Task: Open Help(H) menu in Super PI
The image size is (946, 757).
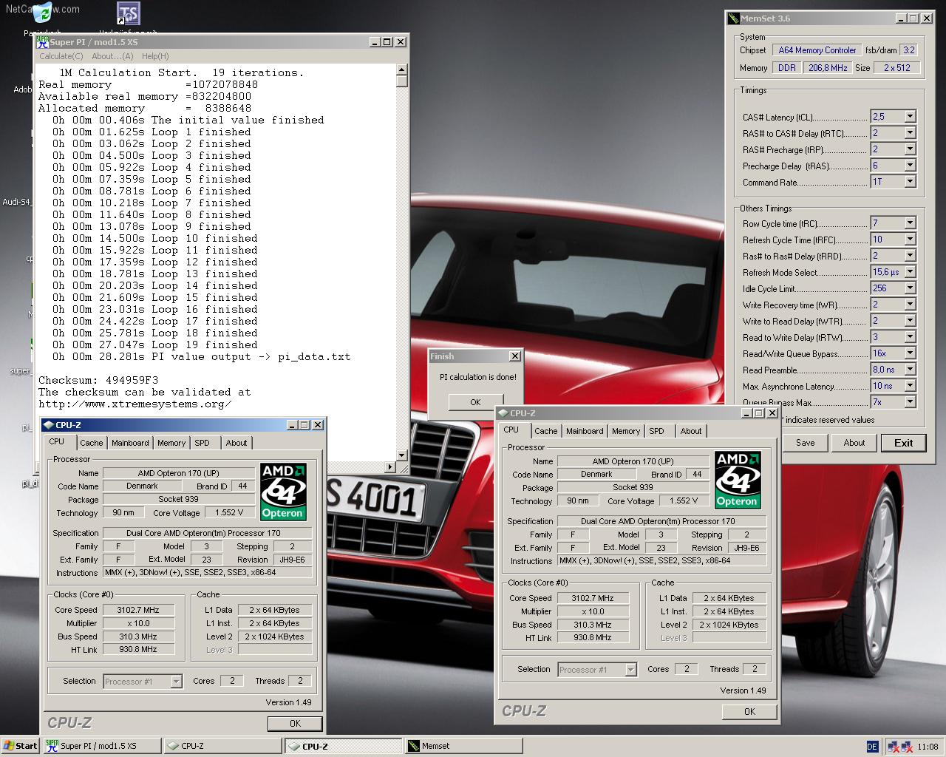Action: coord(155,56)
